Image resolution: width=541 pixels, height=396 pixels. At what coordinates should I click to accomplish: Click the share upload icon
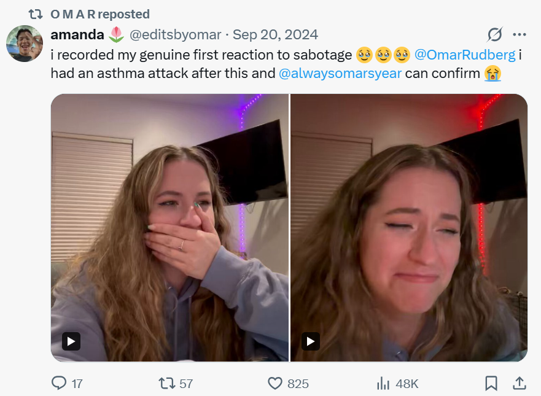coord(520,383)
